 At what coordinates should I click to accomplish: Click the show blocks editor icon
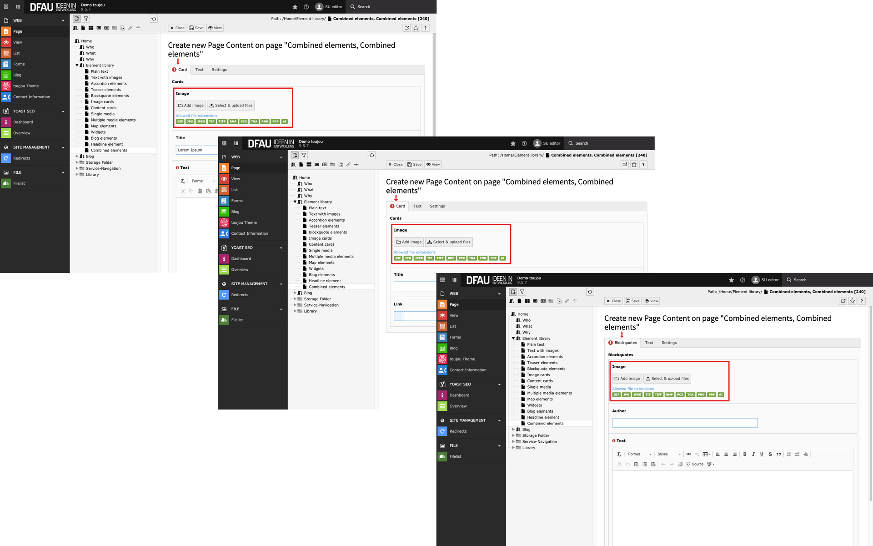pos(680,464)
